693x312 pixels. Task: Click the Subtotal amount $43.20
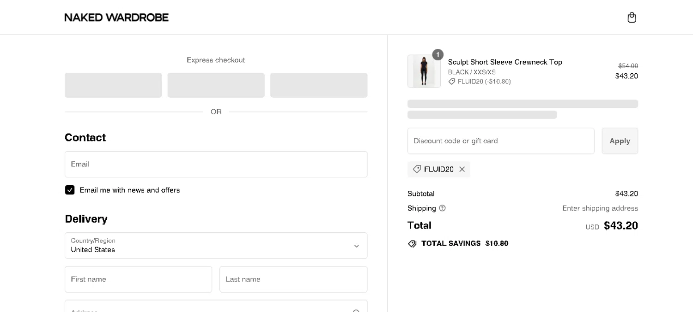pos(626,194)
